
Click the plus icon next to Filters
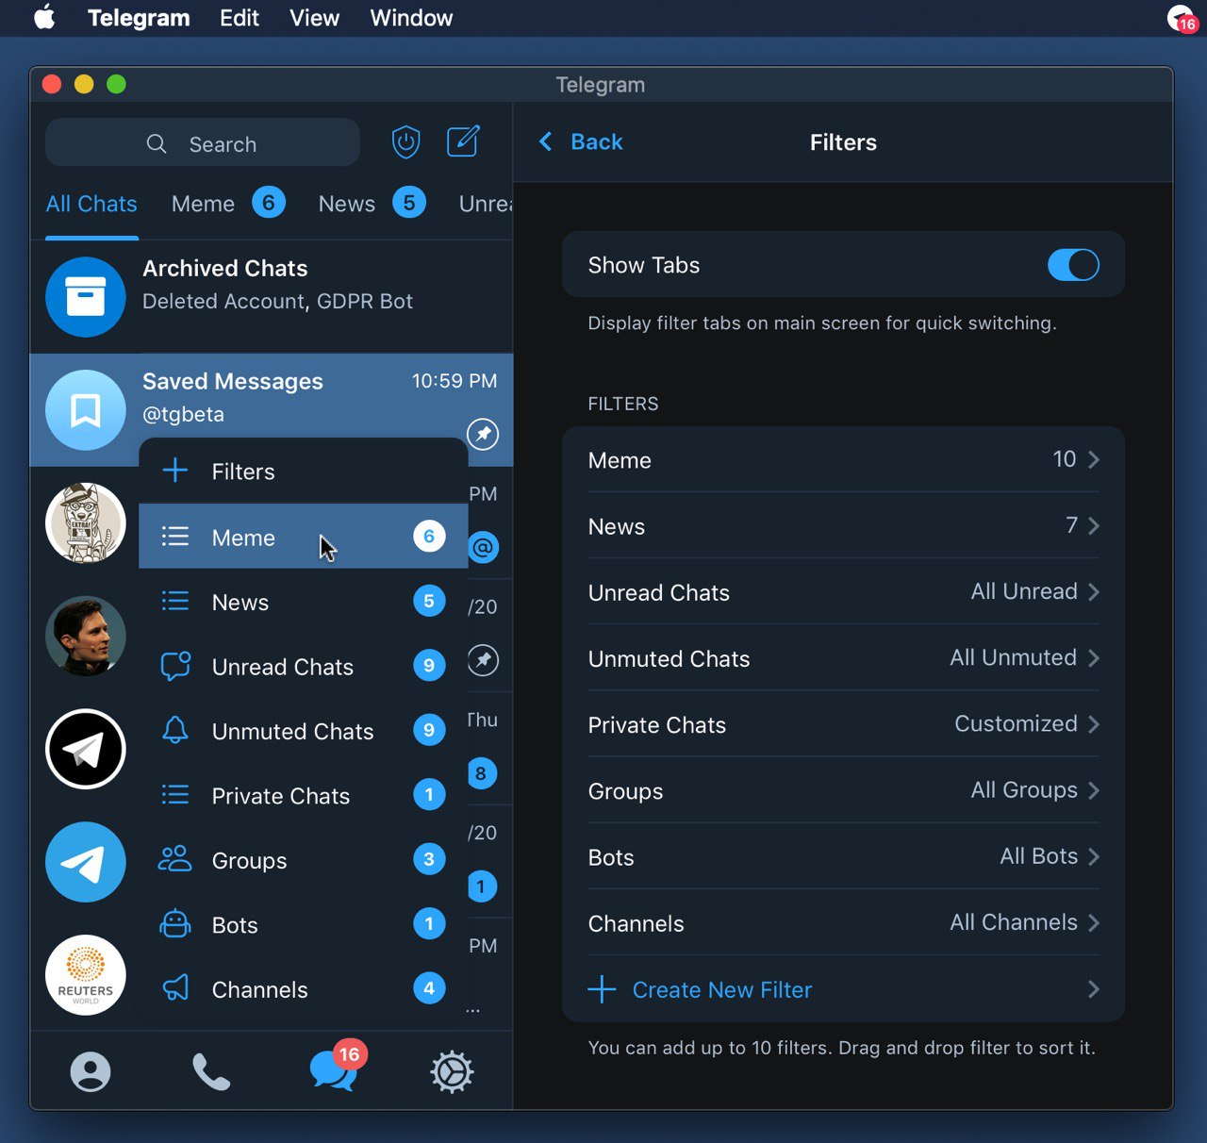tap(175, 471)
